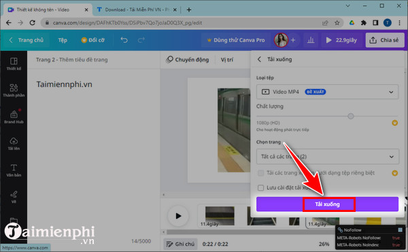Open Chrome side panel icon
The height and width of the screenshot is (252, 408).
tap(375, 23)
